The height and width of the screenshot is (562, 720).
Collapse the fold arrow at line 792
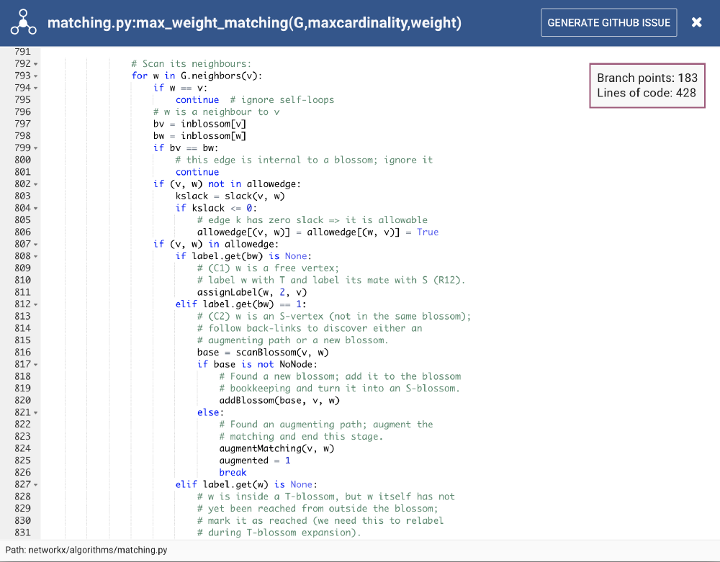click(x=36, y=64)
